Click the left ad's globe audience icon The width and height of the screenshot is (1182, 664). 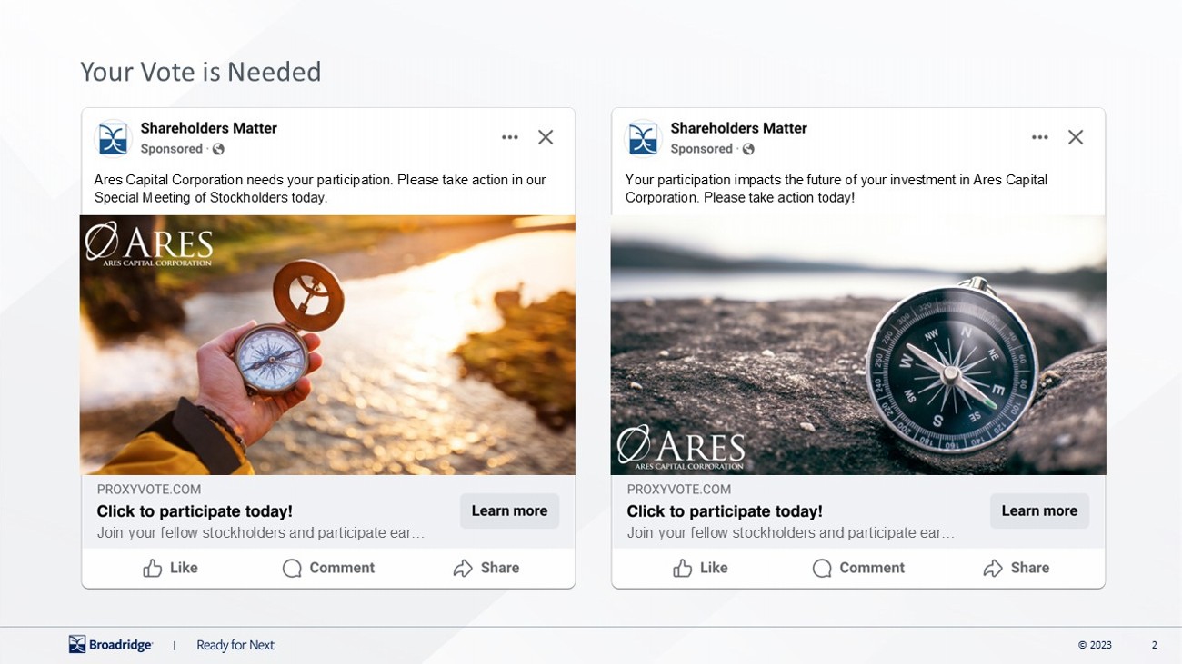coord(218,149)
